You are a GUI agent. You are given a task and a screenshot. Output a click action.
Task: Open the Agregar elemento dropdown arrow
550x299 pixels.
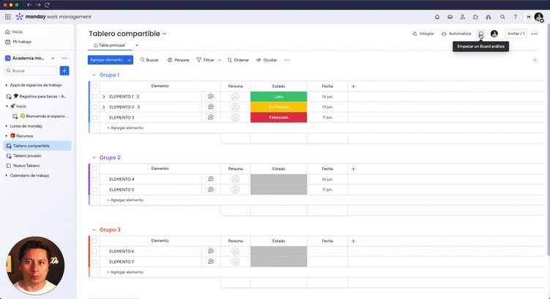click(x=130, y=60)
